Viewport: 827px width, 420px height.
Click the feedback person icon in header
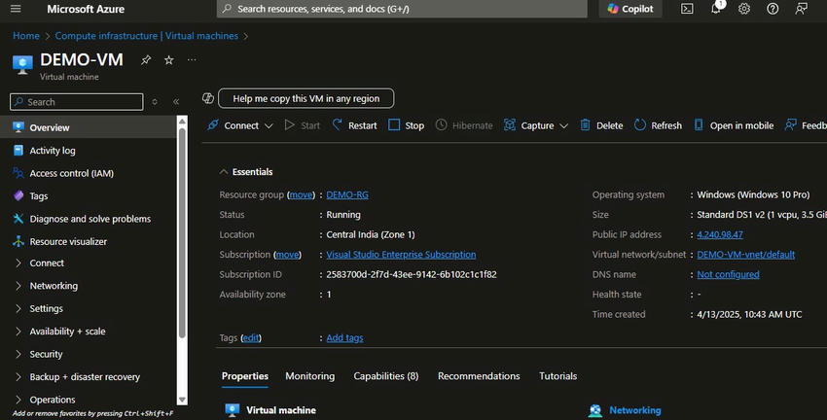[x=801, y=9]
